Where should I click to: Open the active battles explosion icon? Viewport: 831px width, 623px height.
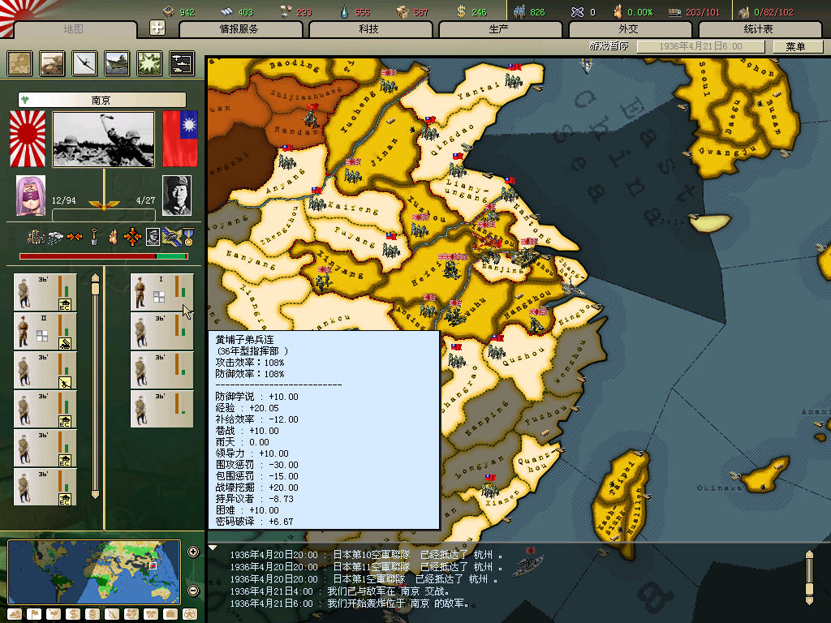[149, 63]
